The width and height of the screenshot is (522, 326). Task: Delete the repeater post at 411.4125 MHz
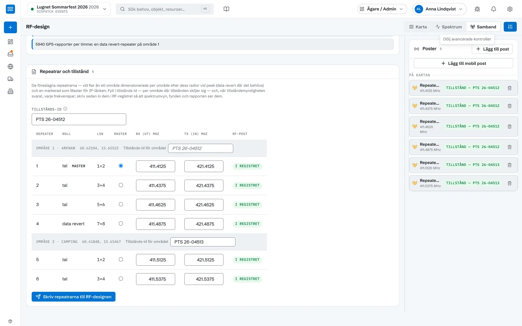(x=510, y=88)
